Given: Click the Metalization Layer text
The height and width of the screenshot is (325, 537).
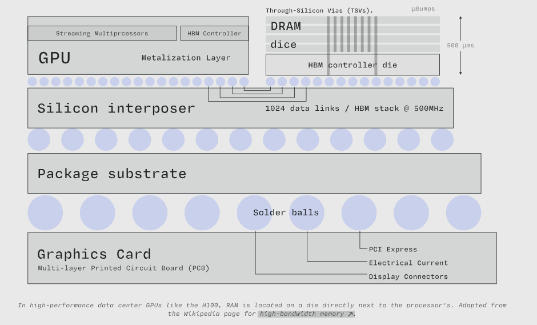Looking at the screenshot, I should click(x=186, y=58).
